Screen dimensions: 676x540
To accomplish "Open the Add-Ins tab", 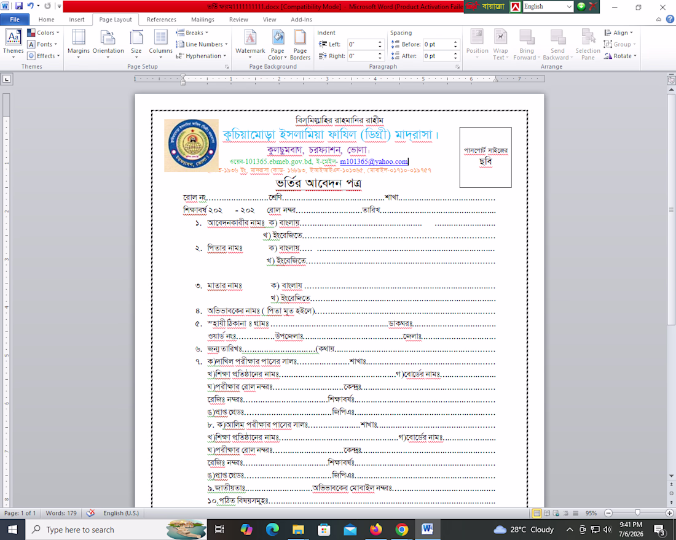I will [301, 20].
